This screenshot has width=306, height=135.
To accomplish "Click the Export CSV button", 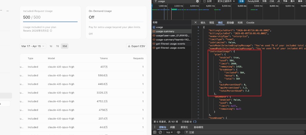I will (x=137, y=46).
